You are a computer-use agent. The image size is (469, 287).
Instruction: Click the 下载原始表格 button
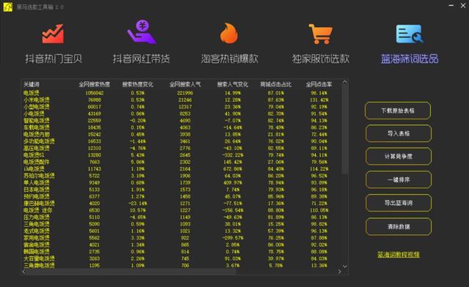click(398, 111)
